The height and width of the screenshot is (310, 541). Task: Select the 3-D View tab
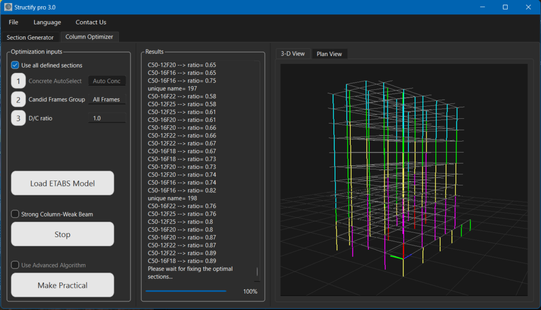point(293,54)
